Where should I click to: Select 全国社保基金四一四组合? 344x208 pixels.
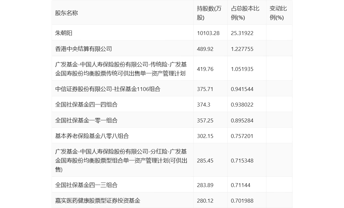(86, 104)
